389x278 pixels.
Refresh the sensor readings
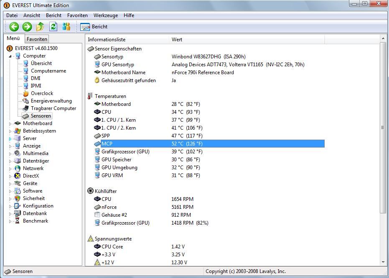[x=53, y=27]
